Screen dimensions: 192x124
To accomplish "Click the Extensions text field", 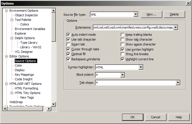I will (x=133, y=27).
